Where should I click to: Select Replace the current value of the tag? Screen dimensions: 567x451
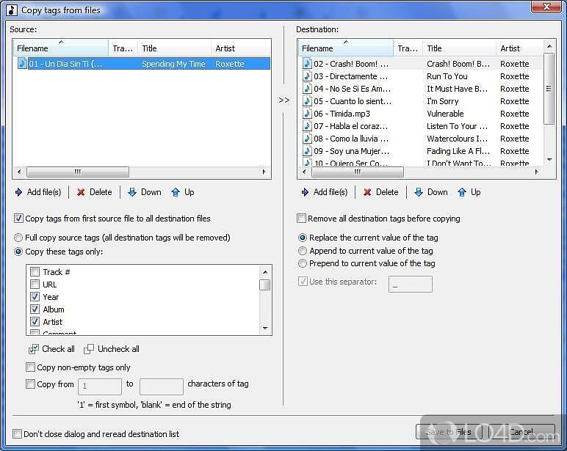303,238
